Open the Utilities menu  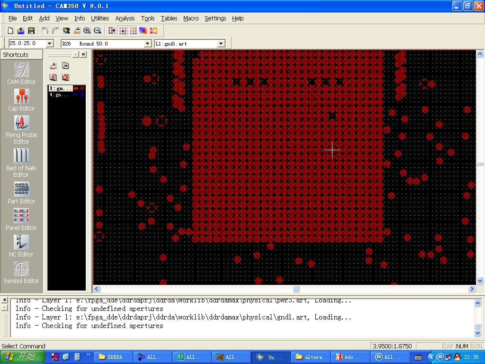coord(100,18)
